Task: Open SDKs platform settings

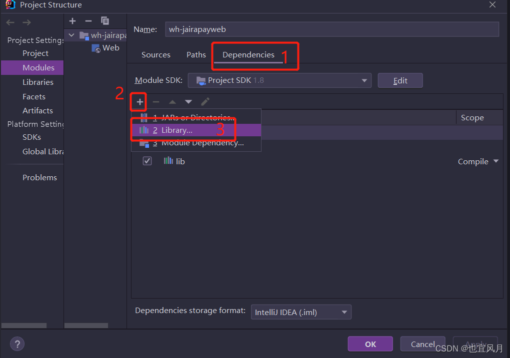Action: click(x=32, y=137)
